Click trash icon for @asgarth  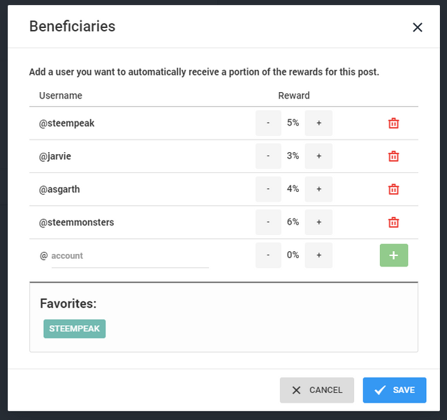(393, 189)
